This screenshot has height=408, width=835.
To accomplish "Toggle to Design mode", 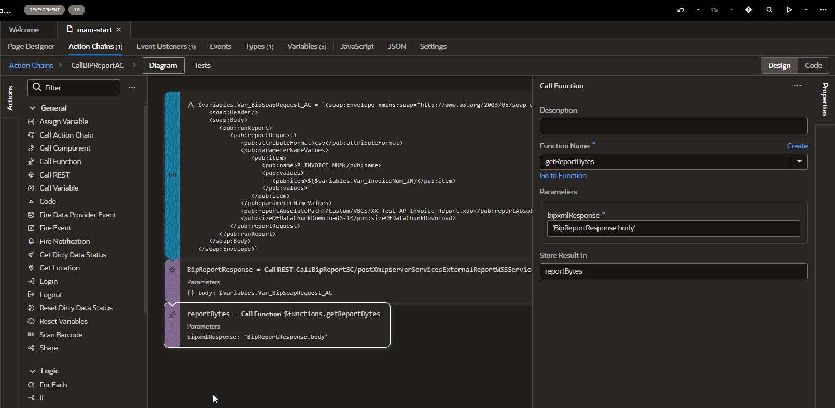I will click(x=779, y=65).
